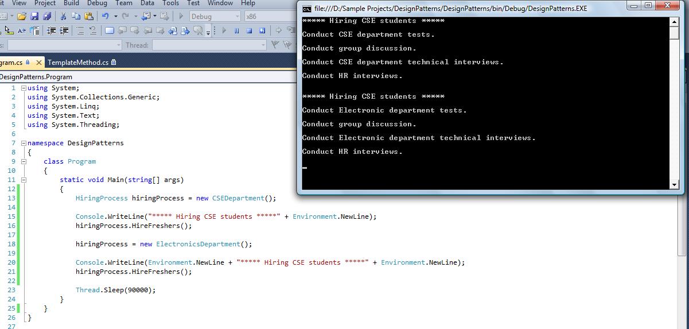Click 'Conduct HR interviews.' last console line
The height and width of the screenshot is (329, 689).
coord(352,152)
